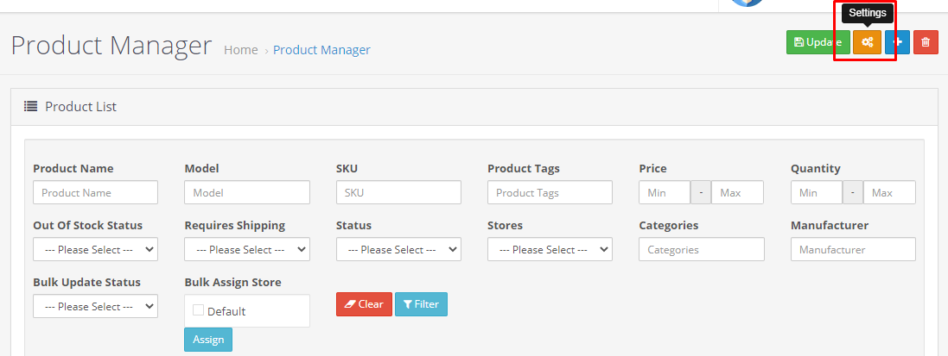Click the blue plus add button

tap(897, 42)
